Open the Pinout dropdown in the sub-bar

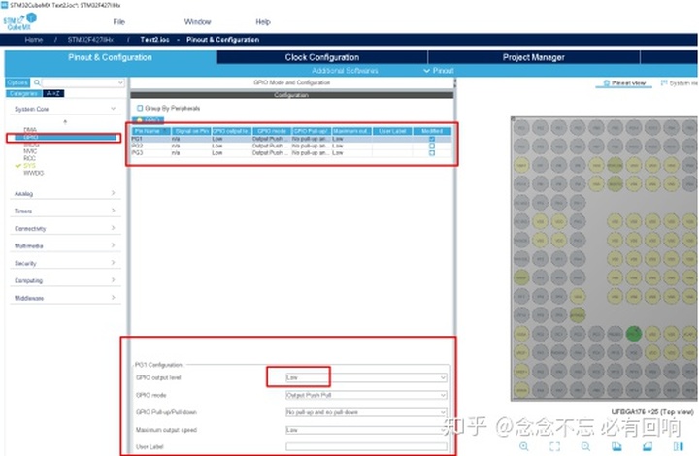[439, 71]
